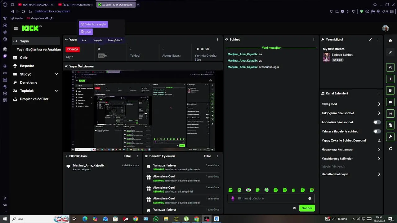Open WhatsApp from the Windows taskbar
Image resolution: width=397 pixels, height=223 pixels.
pyautogui.click(x=156, y=219)
